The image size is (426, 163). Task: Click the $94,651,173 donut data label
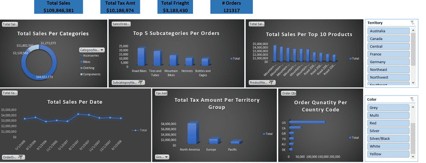click(x=44, y=77)
